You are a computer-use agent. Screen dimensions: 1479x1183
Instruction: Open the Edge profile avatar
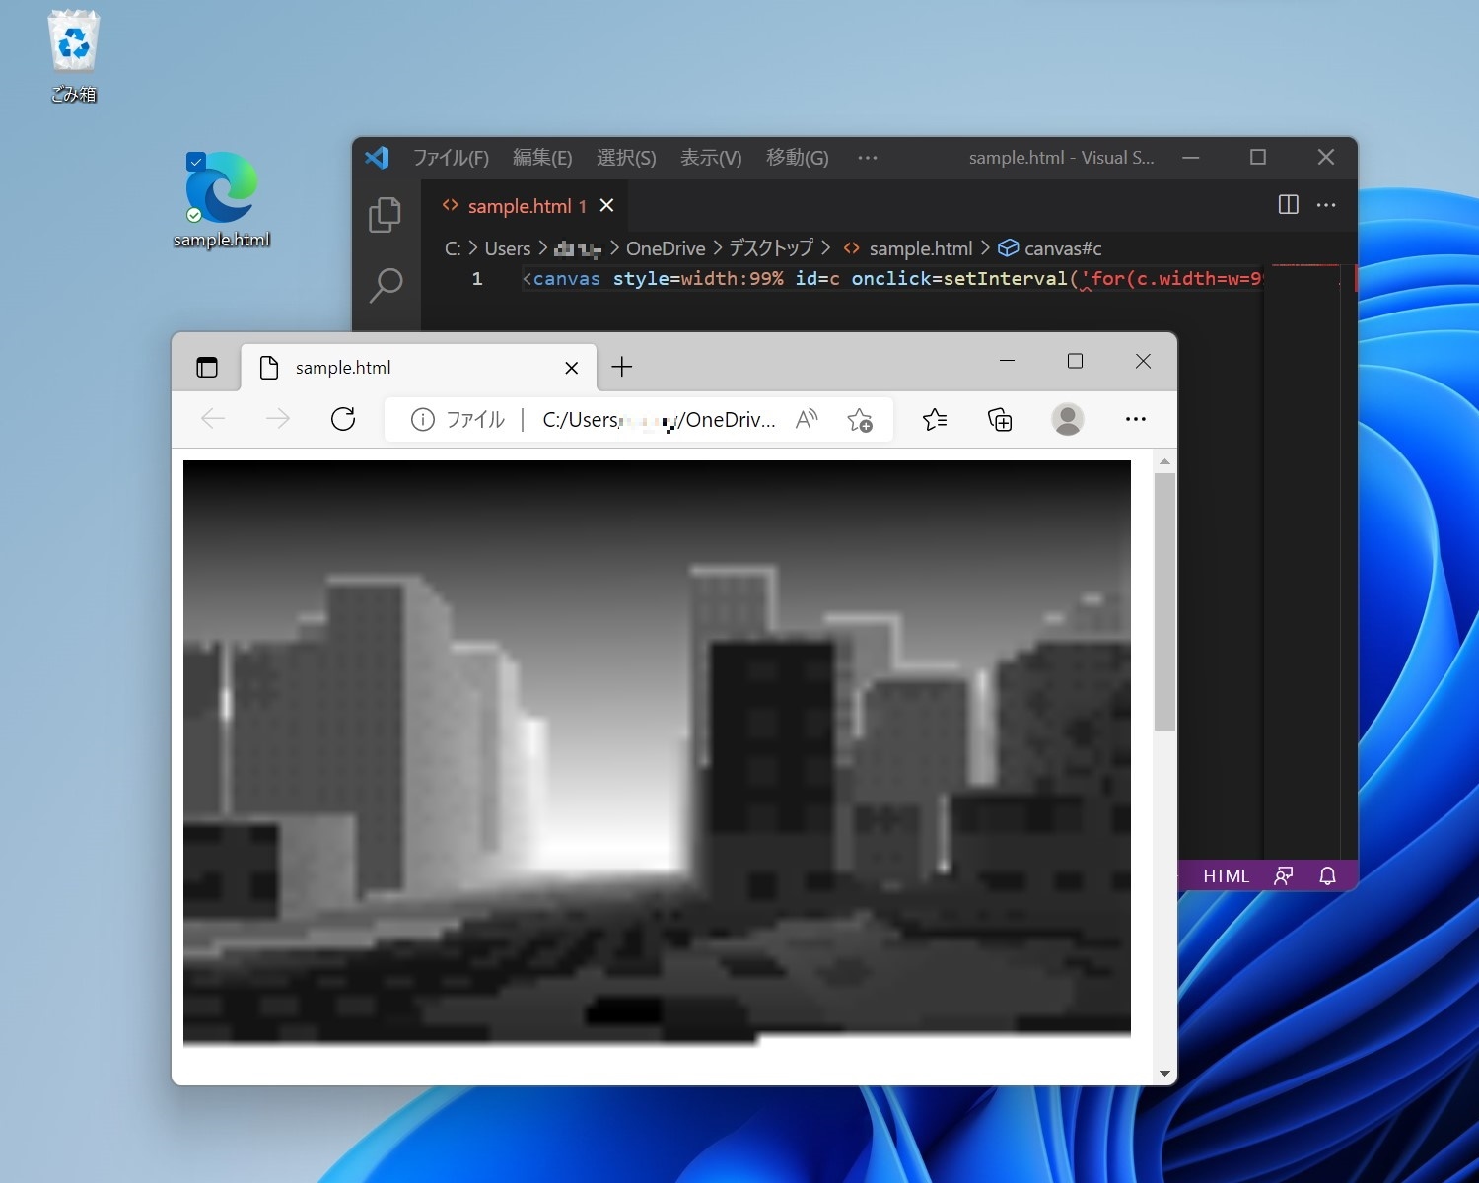[x=1068, y=419]
